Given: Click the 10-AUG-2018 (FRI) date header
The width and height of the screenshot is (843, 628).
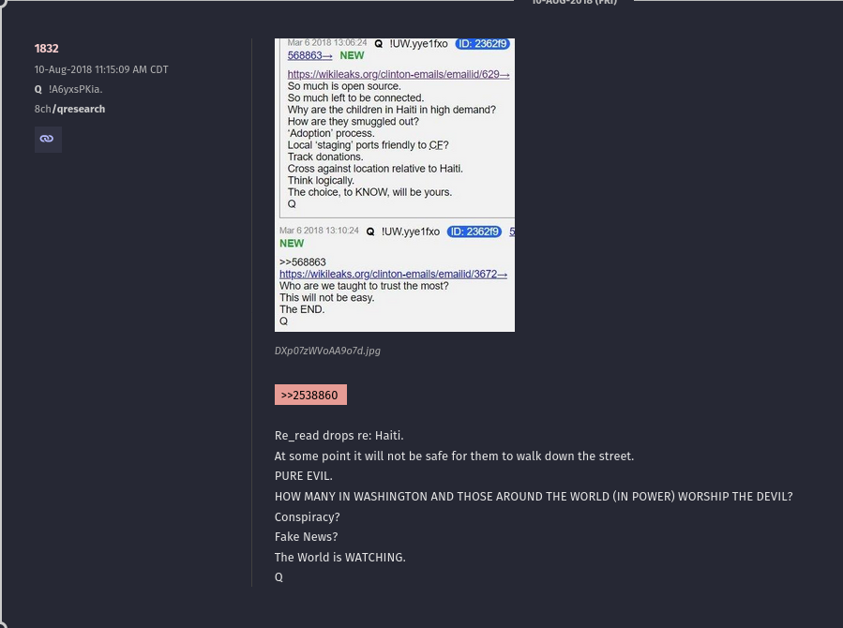Looking at the screenshot, I should (574, 2).
